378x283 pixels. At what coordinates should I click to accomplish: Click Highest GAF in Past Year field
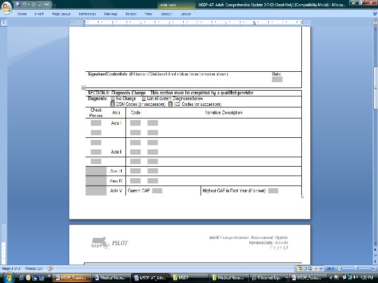coord(273,191)
